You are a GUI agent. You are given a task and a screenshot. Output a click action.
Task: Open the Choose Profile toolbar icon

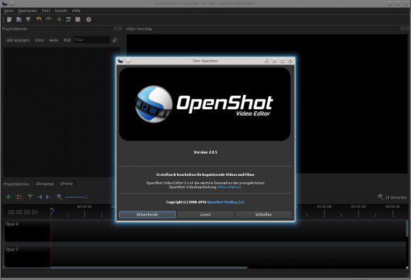click(69, 19)
